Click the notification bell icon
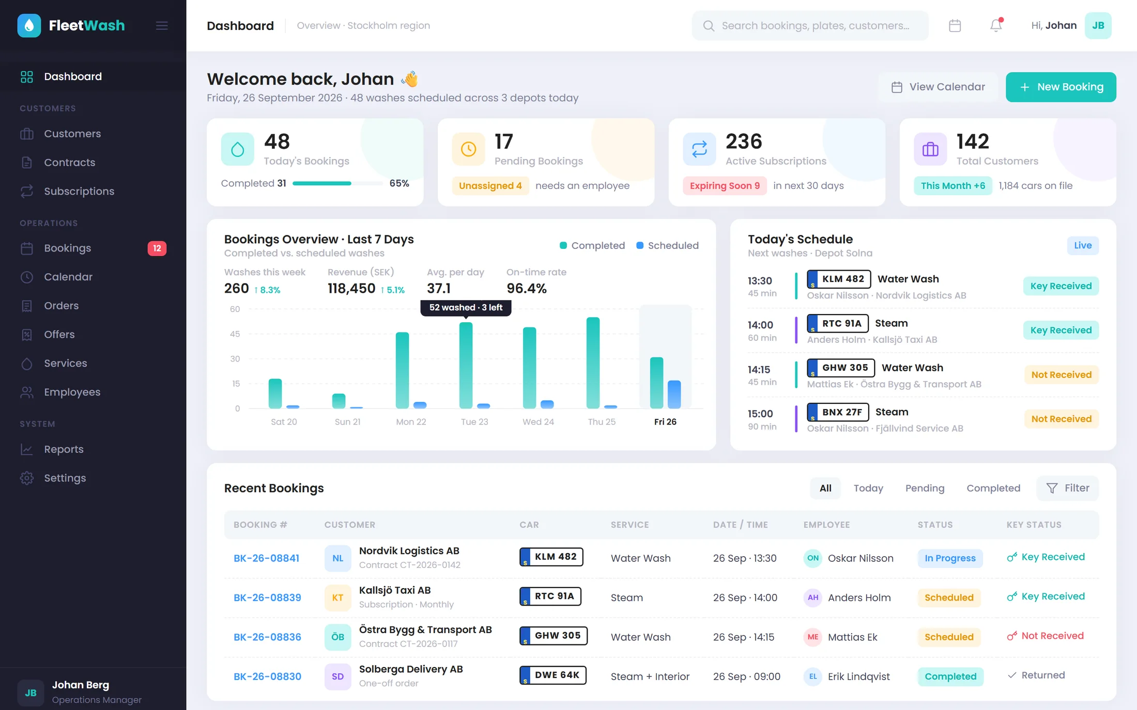Viewport: 1137px width, 710px height. (x=996, y=25)
